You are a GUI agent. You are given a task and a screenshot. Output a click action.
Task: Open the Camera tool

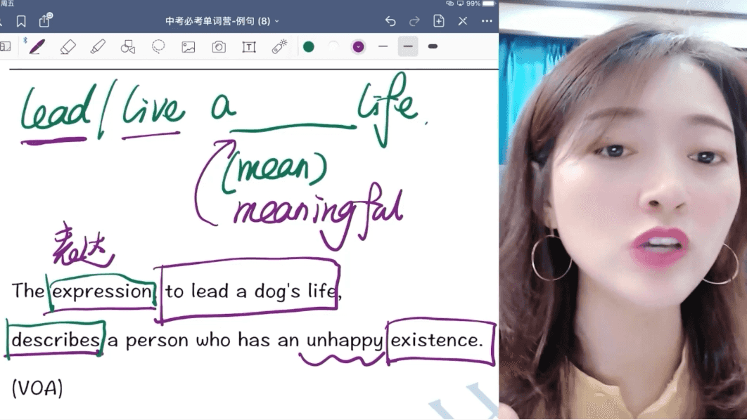[x=219, y=47]
